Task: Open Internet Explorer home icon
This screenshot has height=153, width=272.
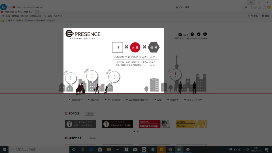Action: (255, 7)
